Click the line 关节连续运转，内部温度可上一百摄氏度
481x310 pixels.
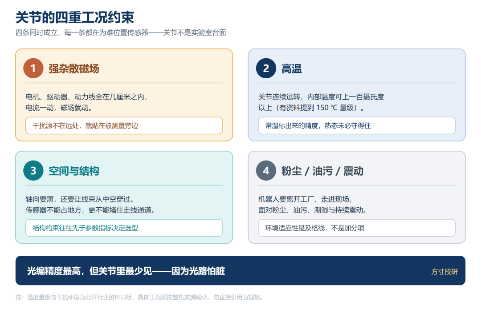click(321, 97)
